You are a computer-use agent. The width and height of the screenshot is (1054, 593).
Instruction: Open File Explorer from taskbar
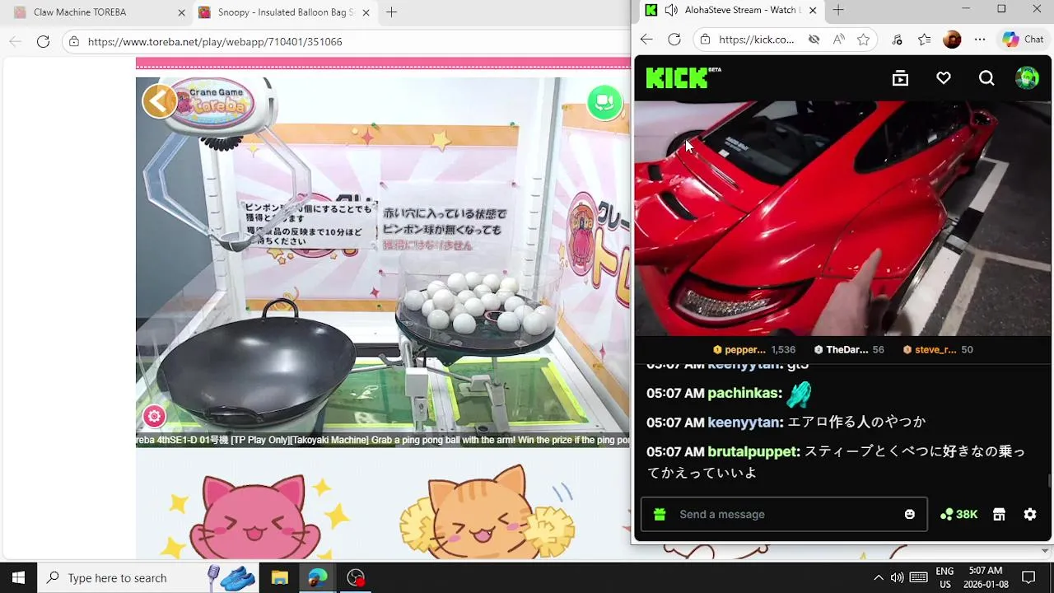(x=279, y=577)
